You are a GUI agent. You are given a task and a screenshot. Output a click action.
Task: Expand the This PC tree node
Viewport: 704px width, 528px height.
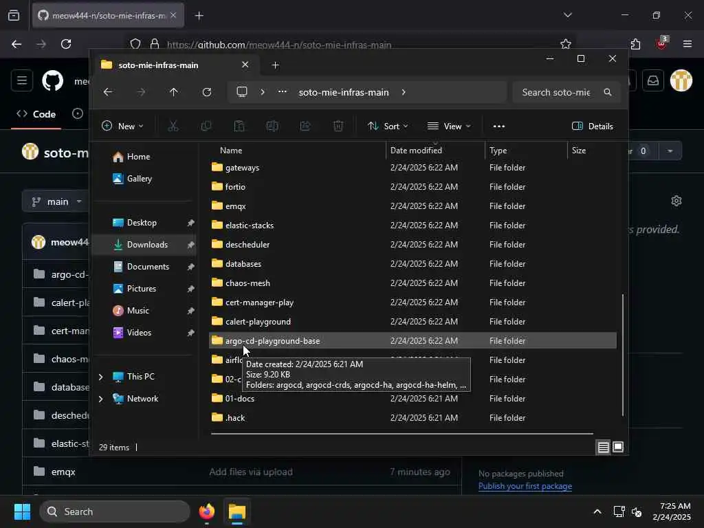100,377
